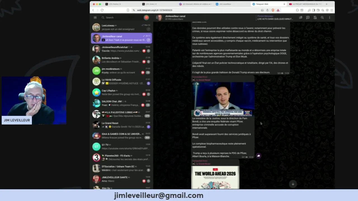The height and width of the screenshot is (201, 358).
Task: Switch to the Jim Leveilleur browser tab
Action: 223,4
